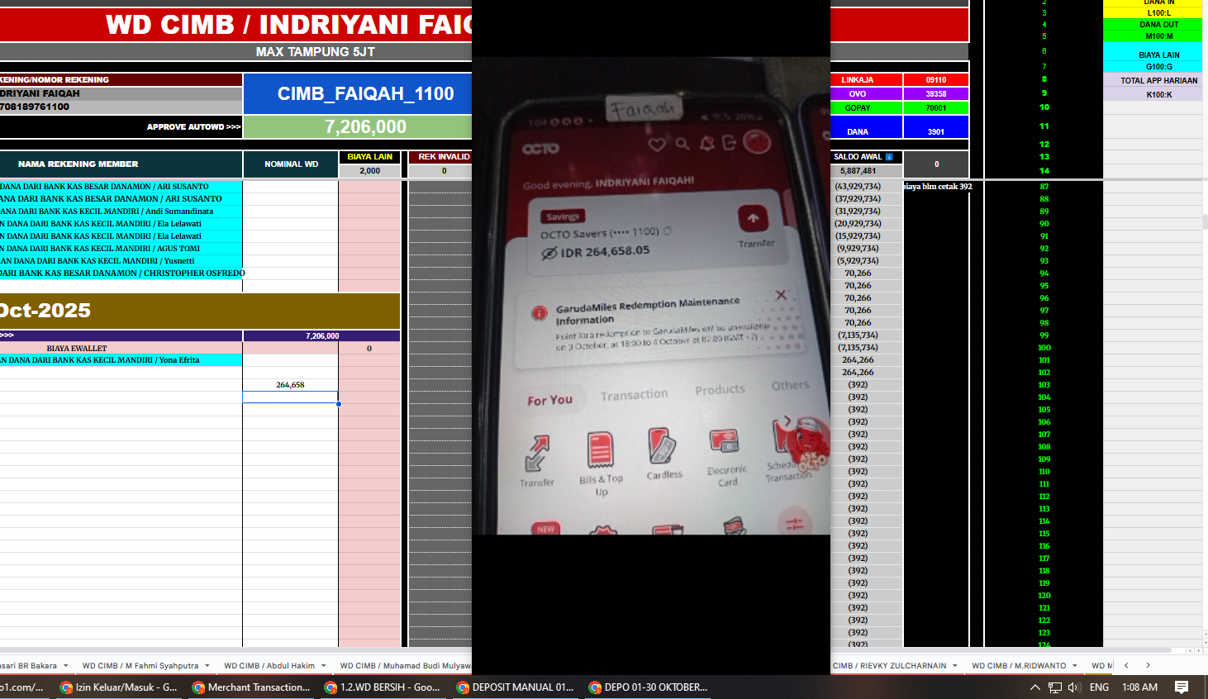Viewport: 1208px width, 699px height.
Task: Select the green 7,206,000 approve amount cell
Action: pyautogui.click(x=365, y=126)
